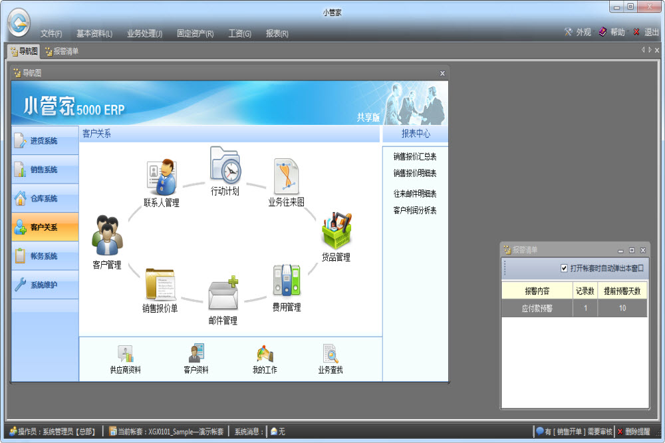Open the 外观 appearance dropdown

[578, 32]
